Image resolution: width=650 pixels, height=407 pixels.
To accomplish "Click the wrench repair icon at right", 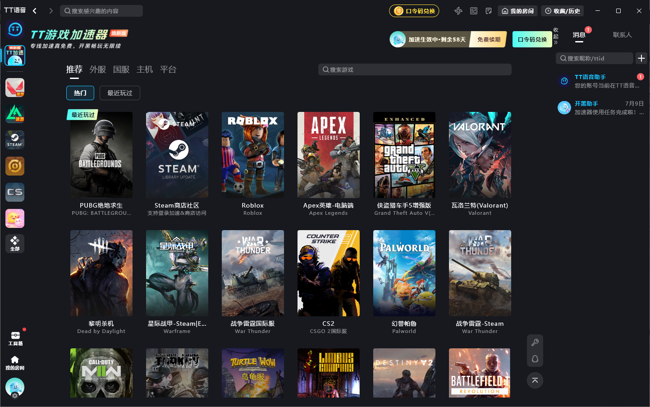I will point(535,342).
